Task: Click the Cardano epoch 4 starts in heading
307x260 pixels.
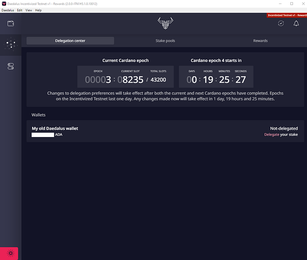Action: click(216, 61)
